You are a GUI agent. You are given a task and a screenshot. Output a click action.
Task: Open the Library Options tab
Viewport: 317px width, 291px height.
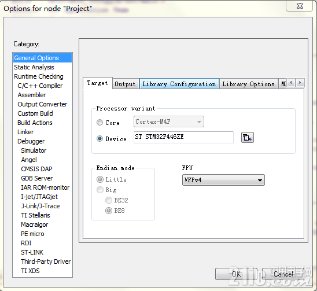tap(249, 84)
